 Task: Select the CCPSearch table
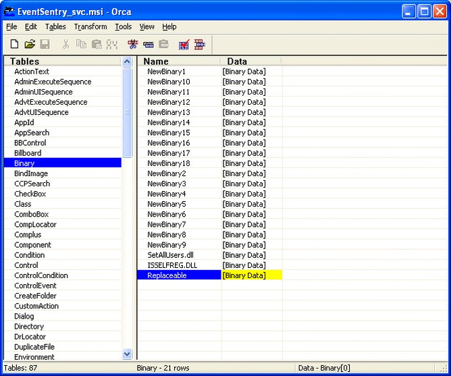[63, 184]
